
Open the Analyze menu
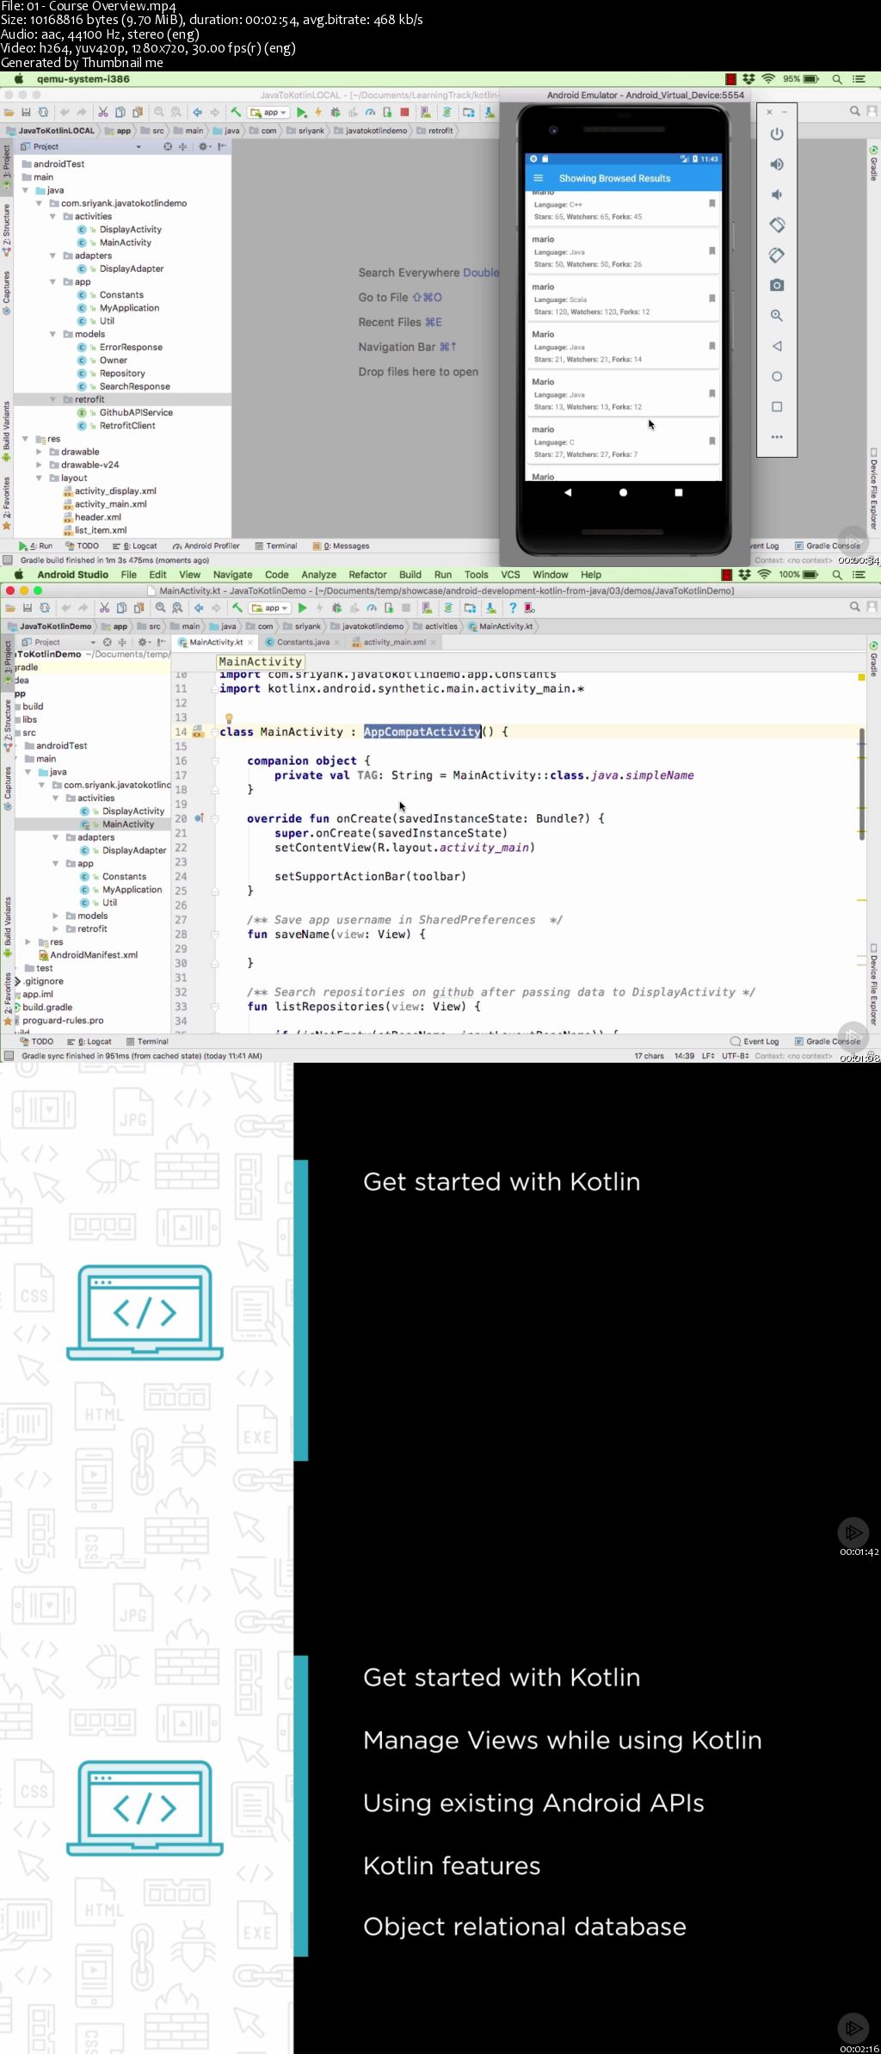click(318, 575)
